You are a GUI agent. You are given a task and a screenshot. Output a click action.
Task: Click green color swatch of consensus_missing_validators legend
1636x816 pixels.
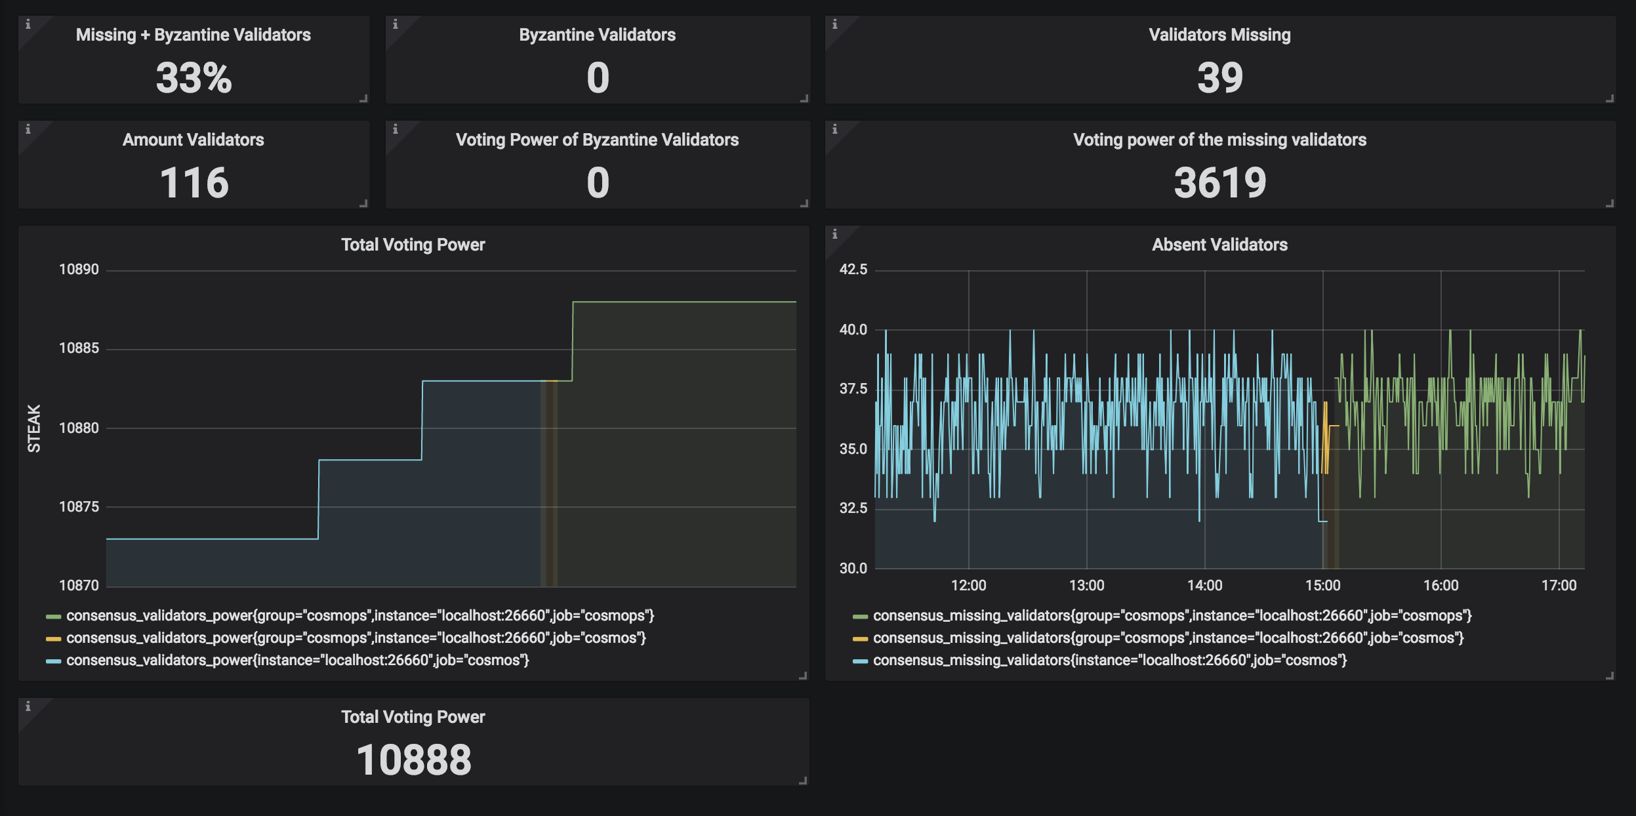[x=860, y=617]
